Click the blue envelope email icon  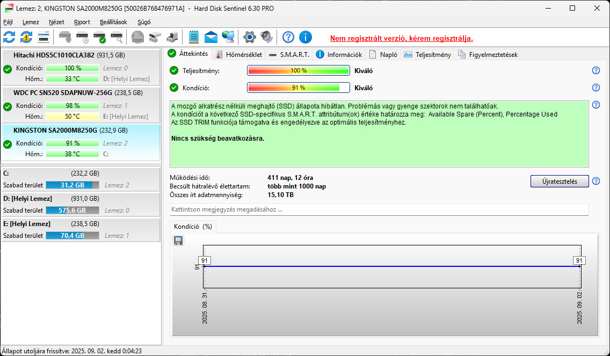(x=211, y=37)
